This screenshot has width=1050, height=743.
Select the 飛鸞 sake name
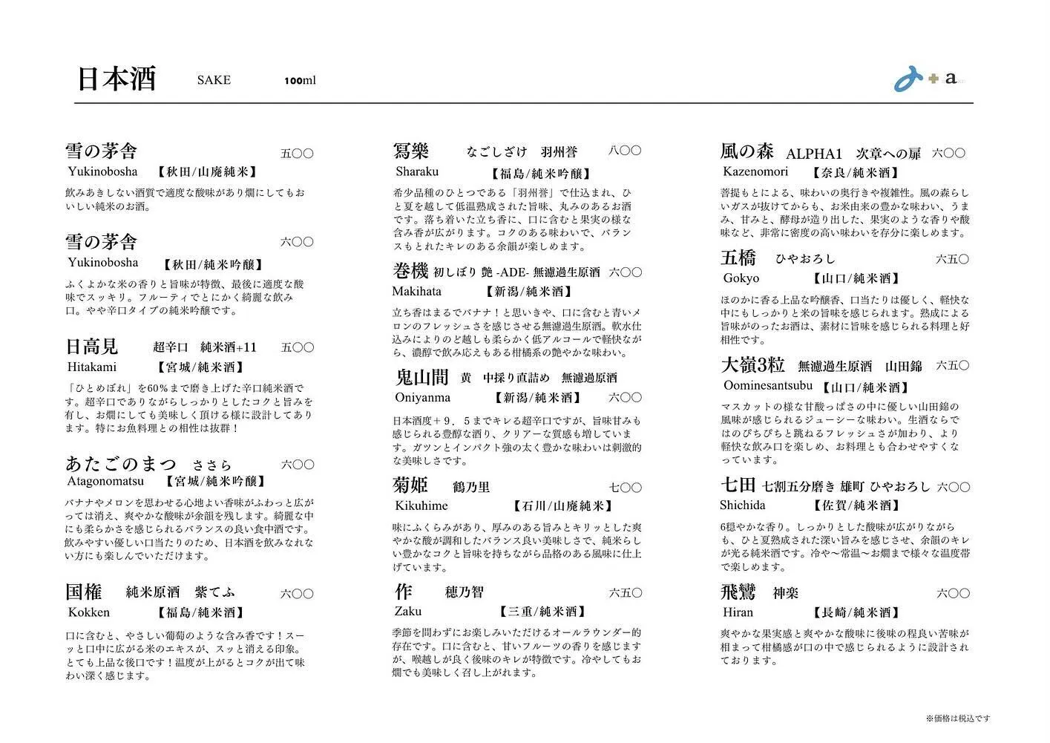738,592
